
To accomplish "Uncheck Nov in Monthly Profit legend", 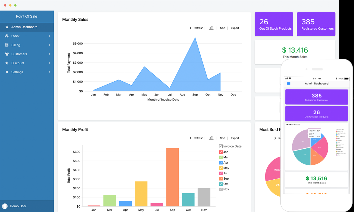I will pos(221,189).
